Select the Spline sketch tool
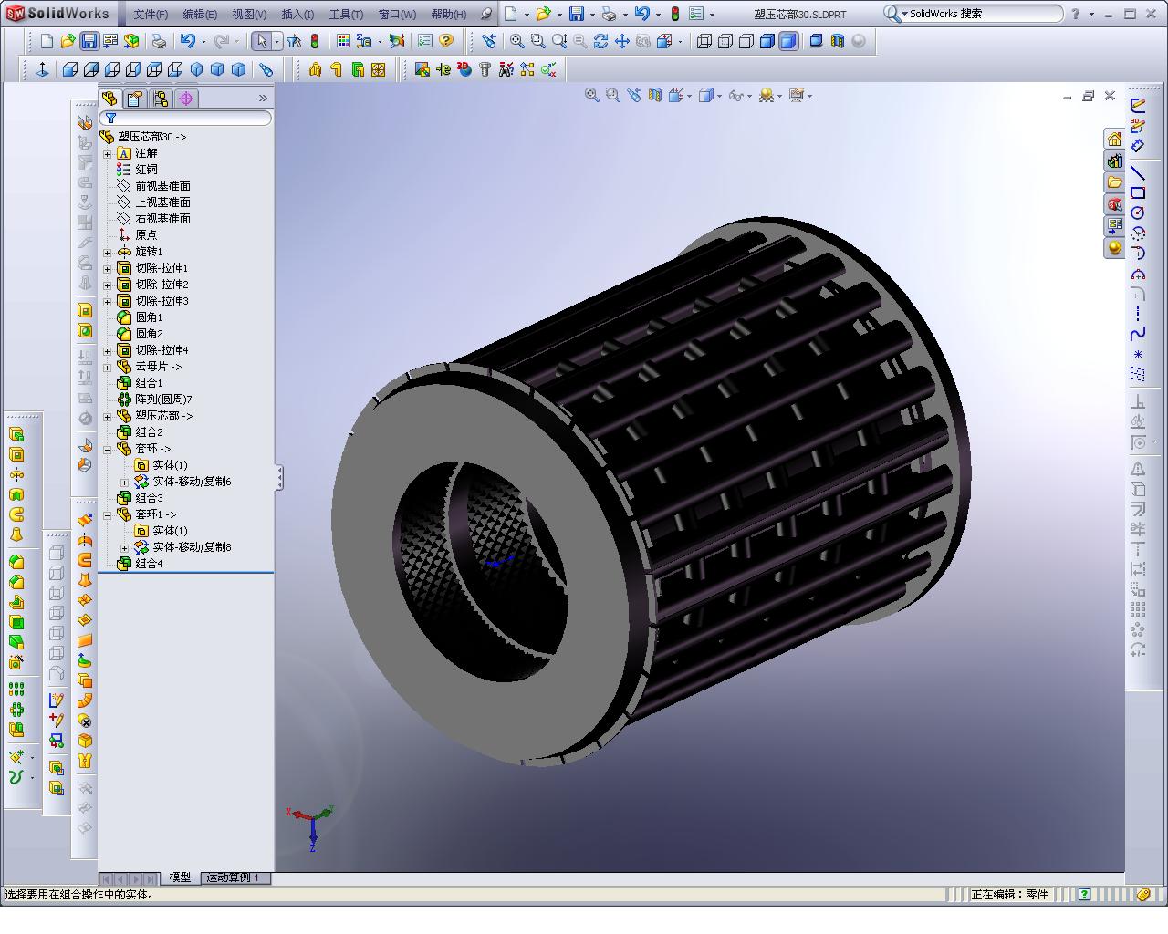Screen dimensions: 1168x934 [1138, 334]
